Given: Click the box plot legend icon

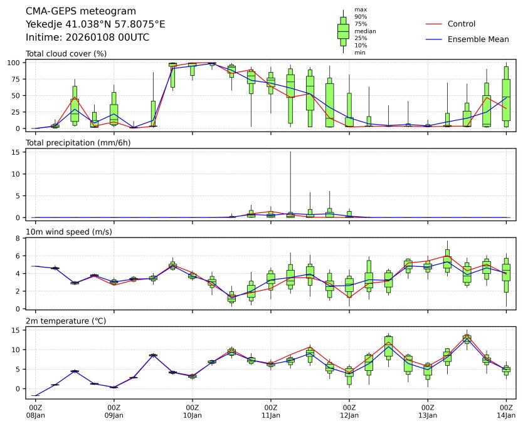Looking at the screenshot, I should click(343, 31).
